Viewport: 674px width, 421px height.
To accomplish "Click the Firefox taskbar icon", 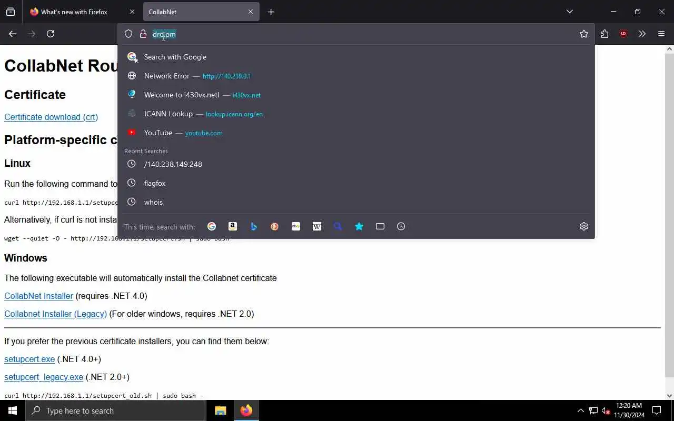I will click(246, 410).
